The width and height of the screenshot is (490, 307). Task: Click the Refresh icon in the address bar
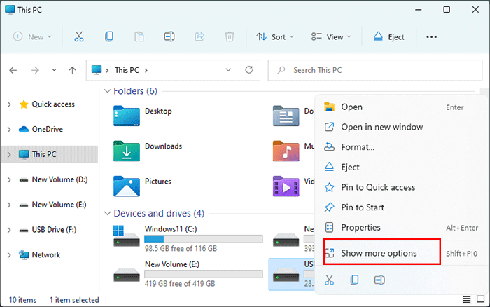(248, 70)
